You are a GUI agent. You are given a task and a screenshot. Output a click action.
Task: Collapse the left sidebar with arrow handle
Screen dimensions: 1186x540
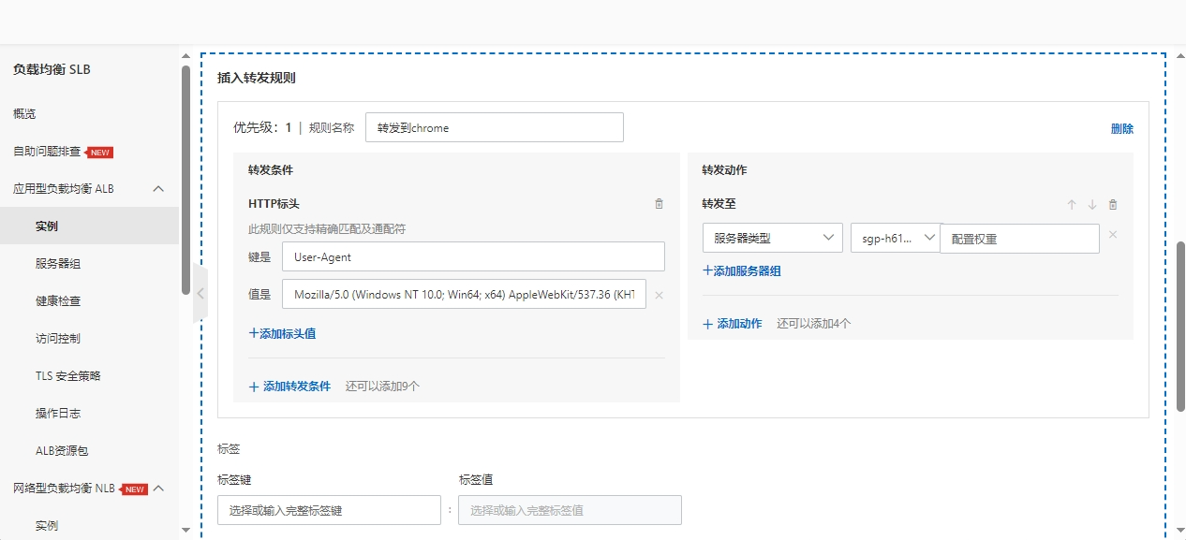[x=200, y=293]
